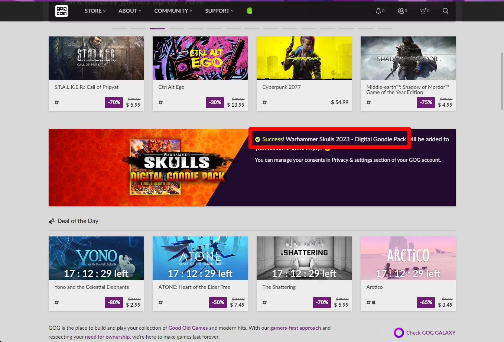Expand the SUPPORT dropdown menu
This screenshot has width=504, height=342.
(220, 11)
